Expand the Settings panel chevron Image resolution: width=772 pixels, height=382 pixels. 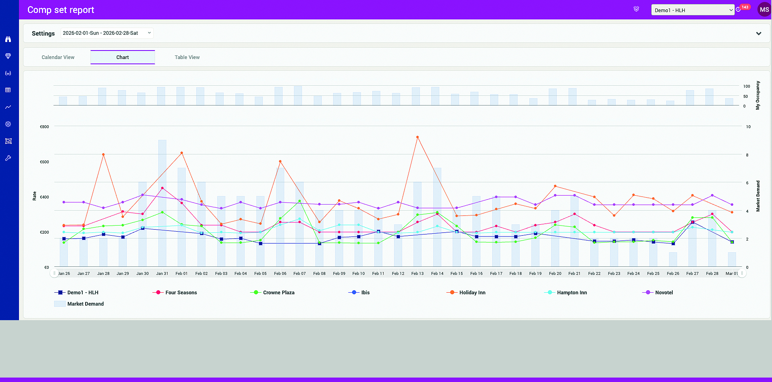pyautogui.click(x=758, y=34)
